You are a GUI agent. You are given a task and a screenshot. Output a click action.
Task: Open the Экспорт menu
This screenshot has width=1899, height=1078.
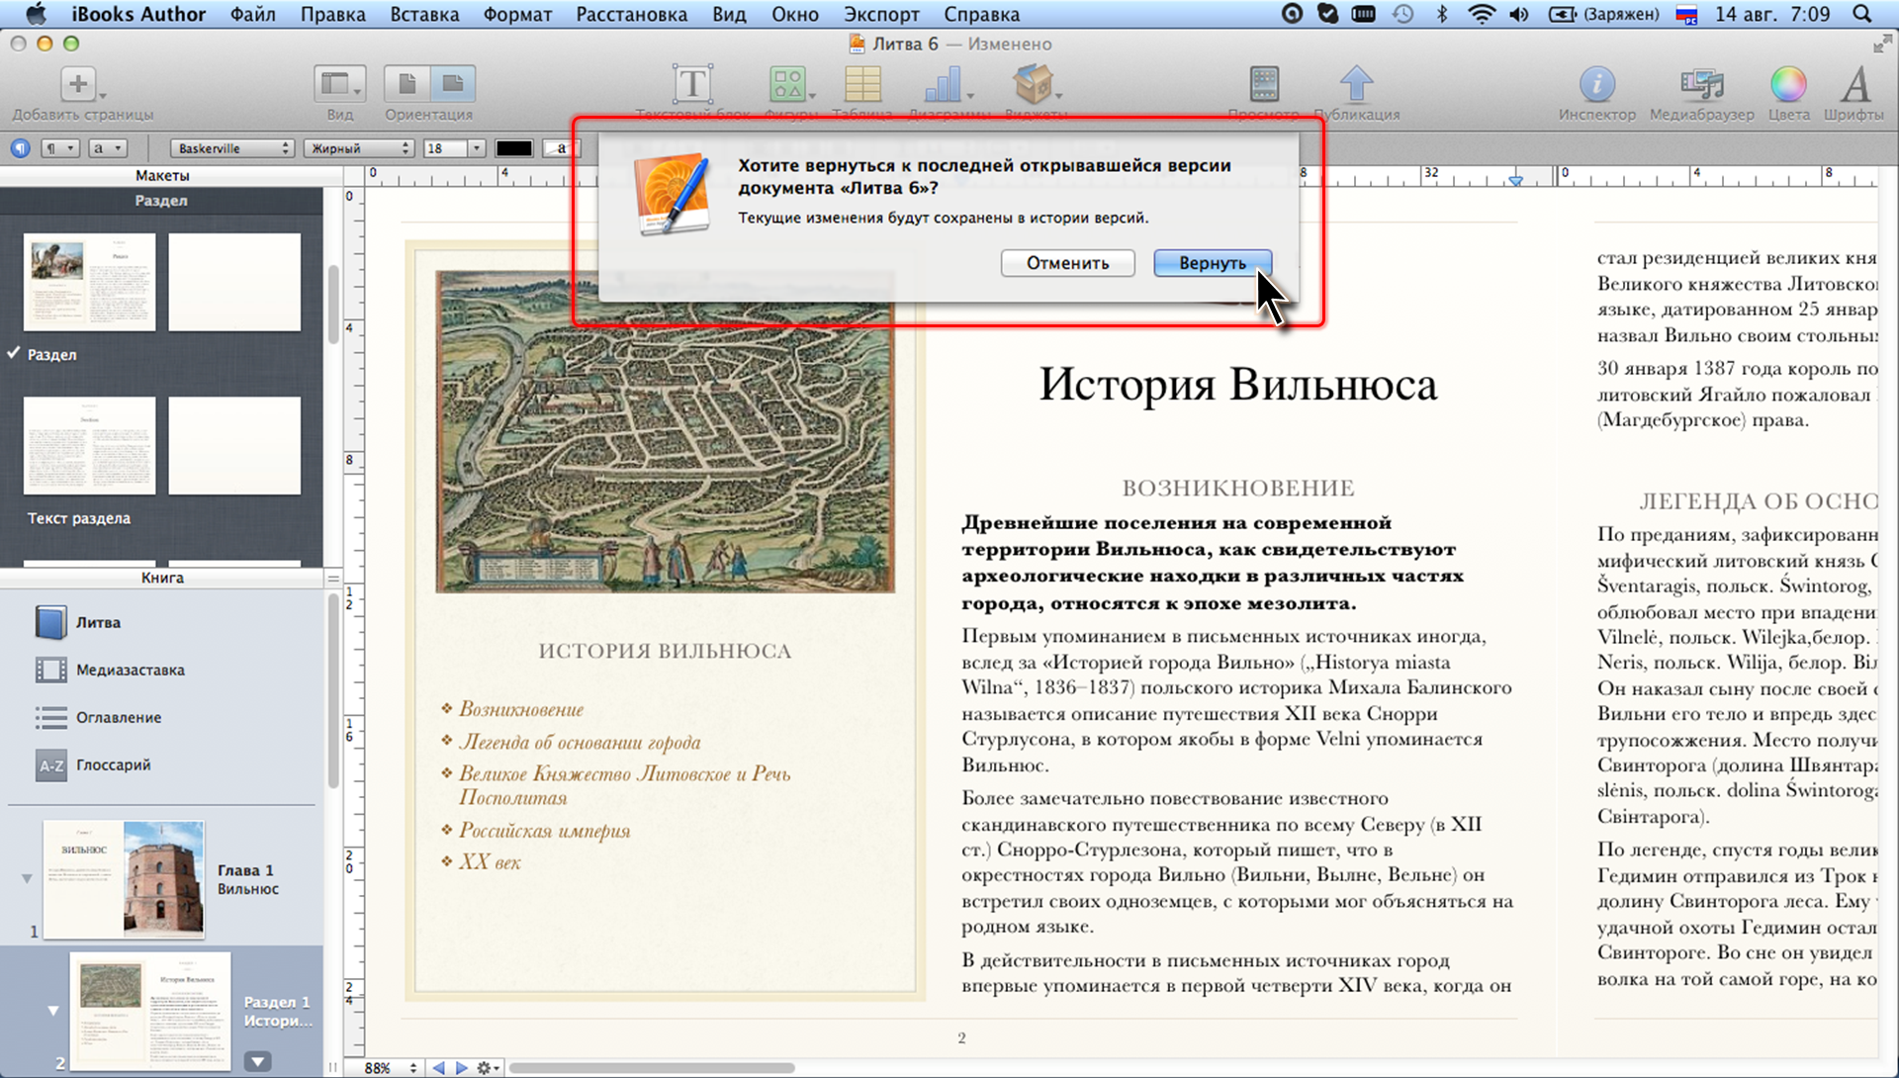881,14
